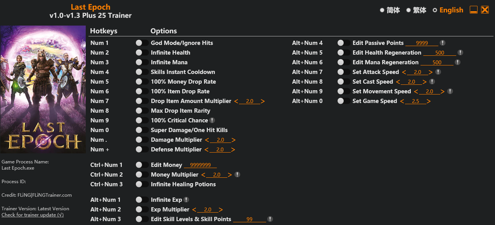Enable Skills Instant Cooldown
This screenshot has width=495, height=225.
[142, 72]
